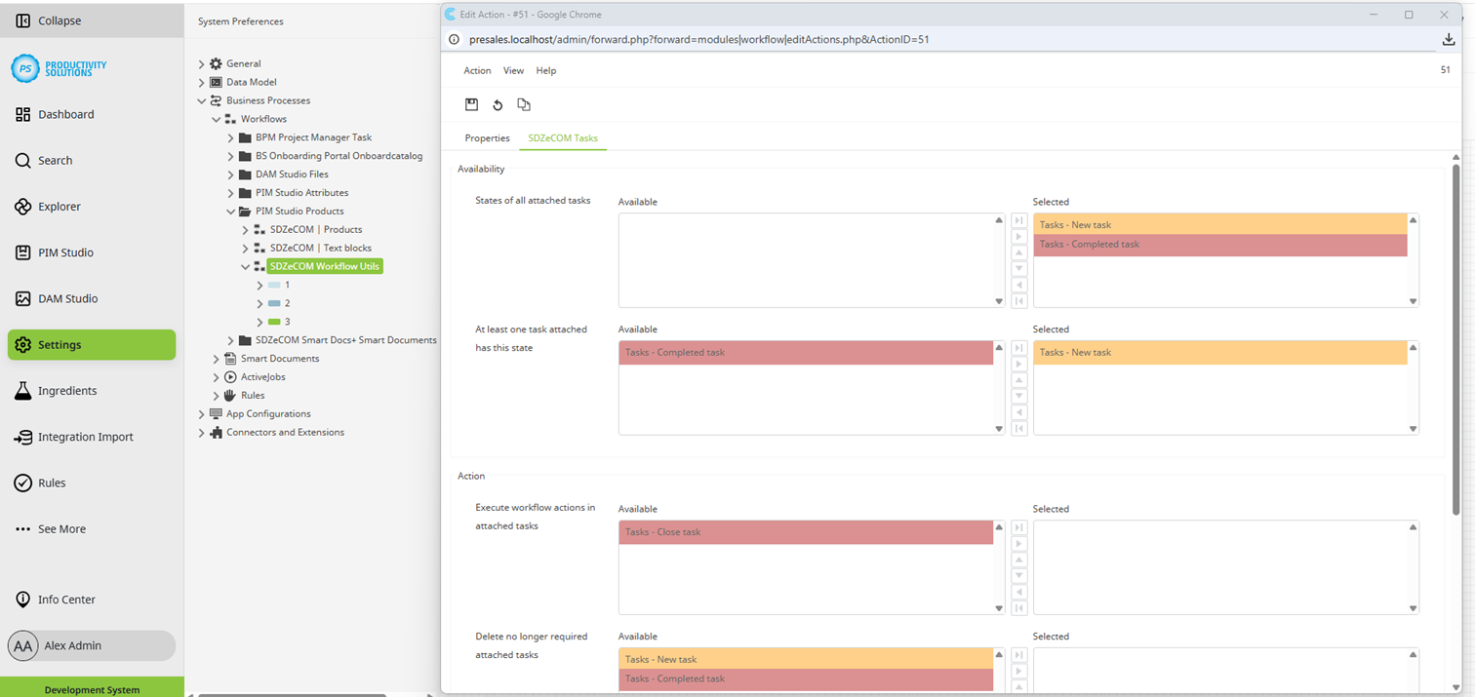Viewport: 1475px width, 697px height.
Task: Click the Save icon in the toolbar
Action: pyautogui.click(x=472, y=104)
